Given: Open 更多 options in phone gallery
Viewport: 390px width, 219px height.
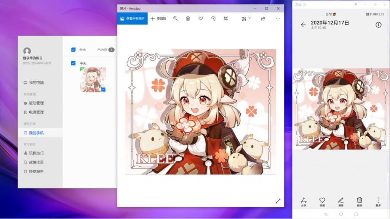Looking at the screenshot, I should coord(378,202).
